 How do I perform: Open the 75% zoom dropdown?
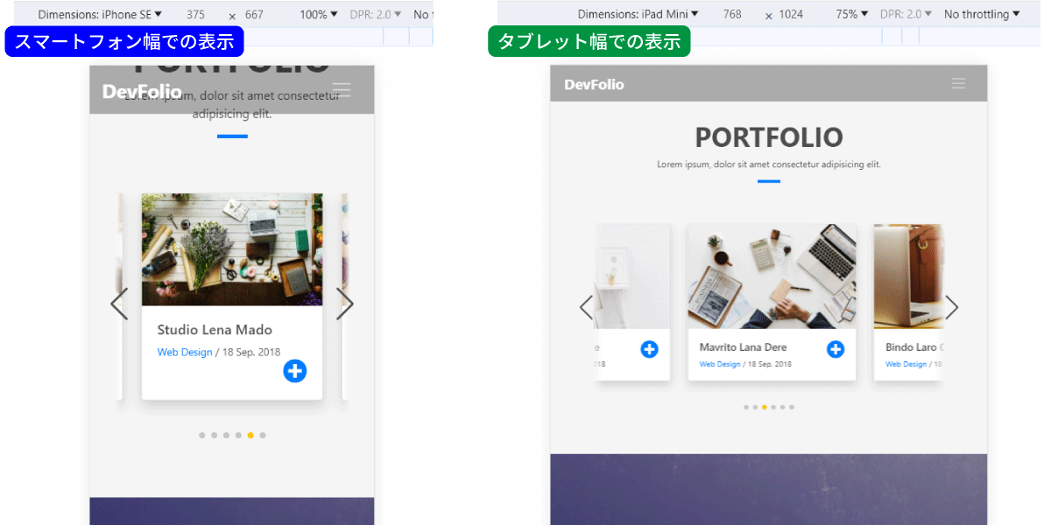click(x=852, y=14)
